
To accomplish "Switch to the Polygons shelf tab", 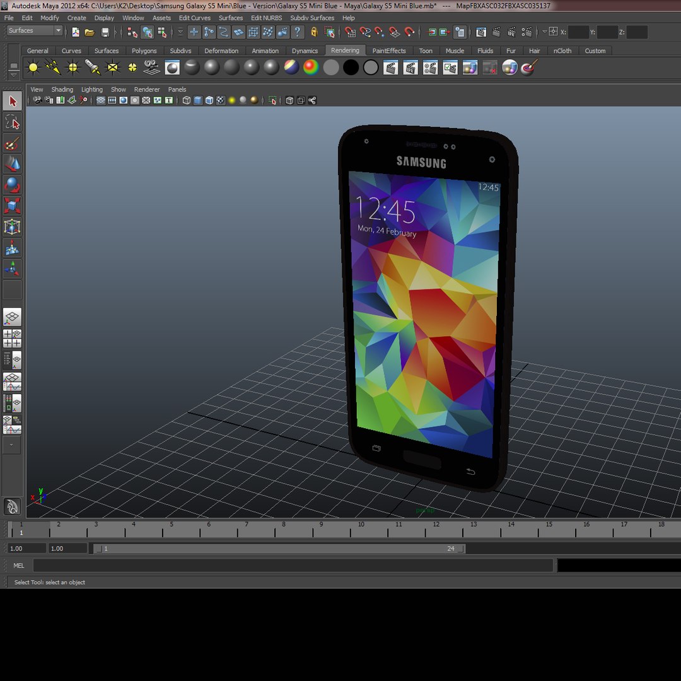I will pos(144,51).
